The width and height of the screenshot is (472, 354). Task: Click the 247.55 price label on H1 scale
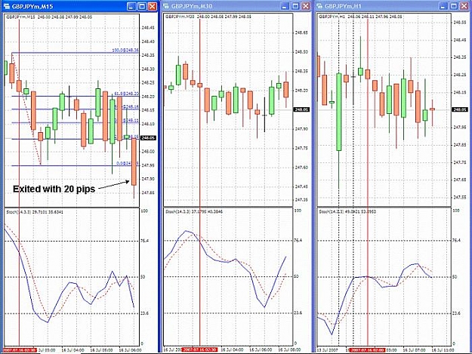click(460, 197)
